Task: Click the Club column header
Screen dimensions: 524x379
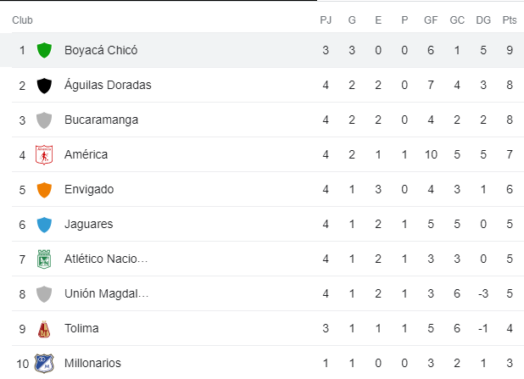Action: (x=22, y=20)
